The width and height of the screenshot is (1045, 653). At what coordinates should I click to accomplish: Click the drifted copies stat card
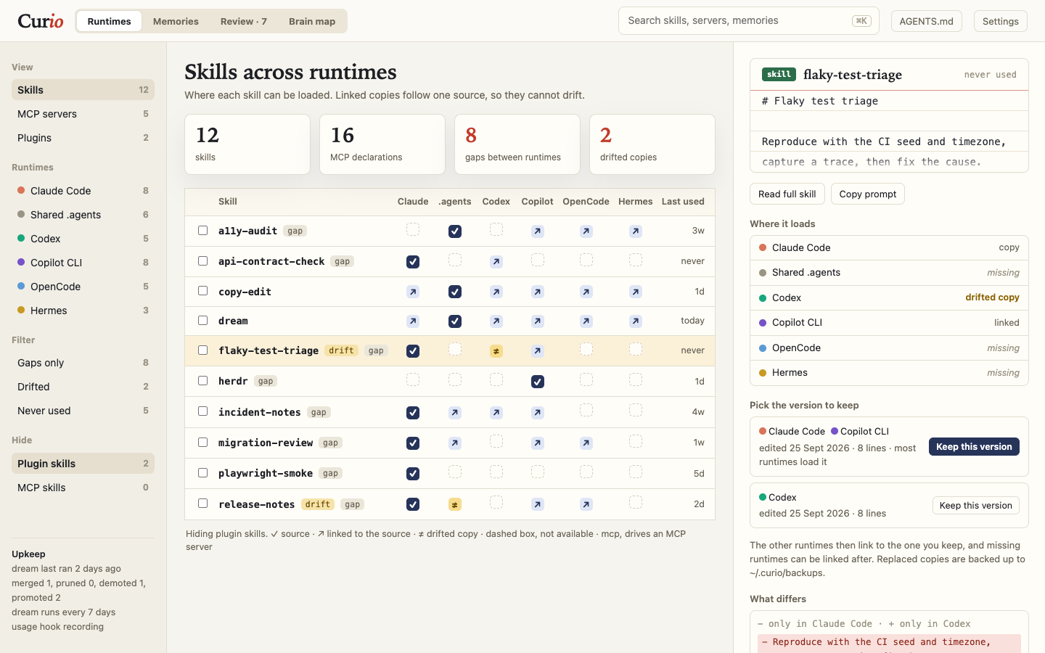tap(652, 144)
